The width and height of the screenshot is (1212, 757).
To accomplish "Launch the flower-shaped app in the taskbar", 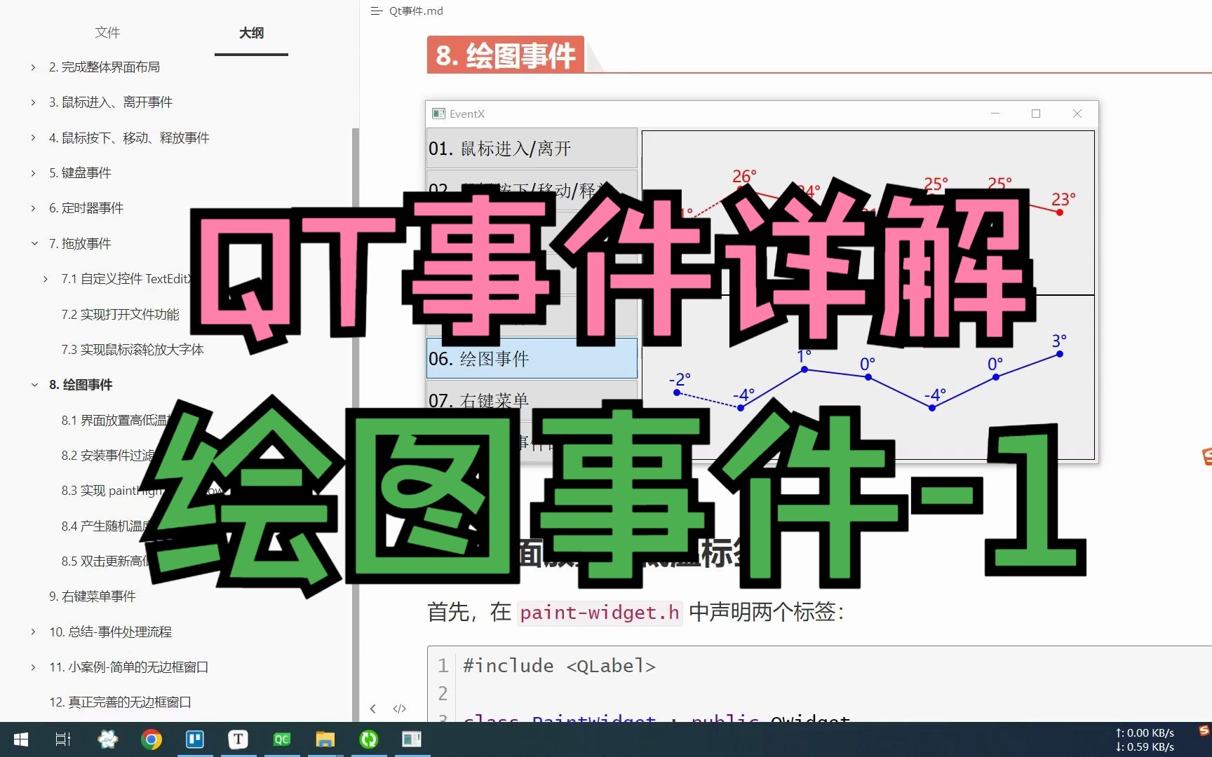I will coord(108,739).
